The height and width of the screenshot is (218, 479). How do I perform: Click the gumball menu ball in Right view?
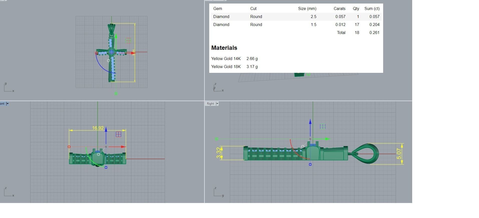pyautogui.click(x=303, y=146)
